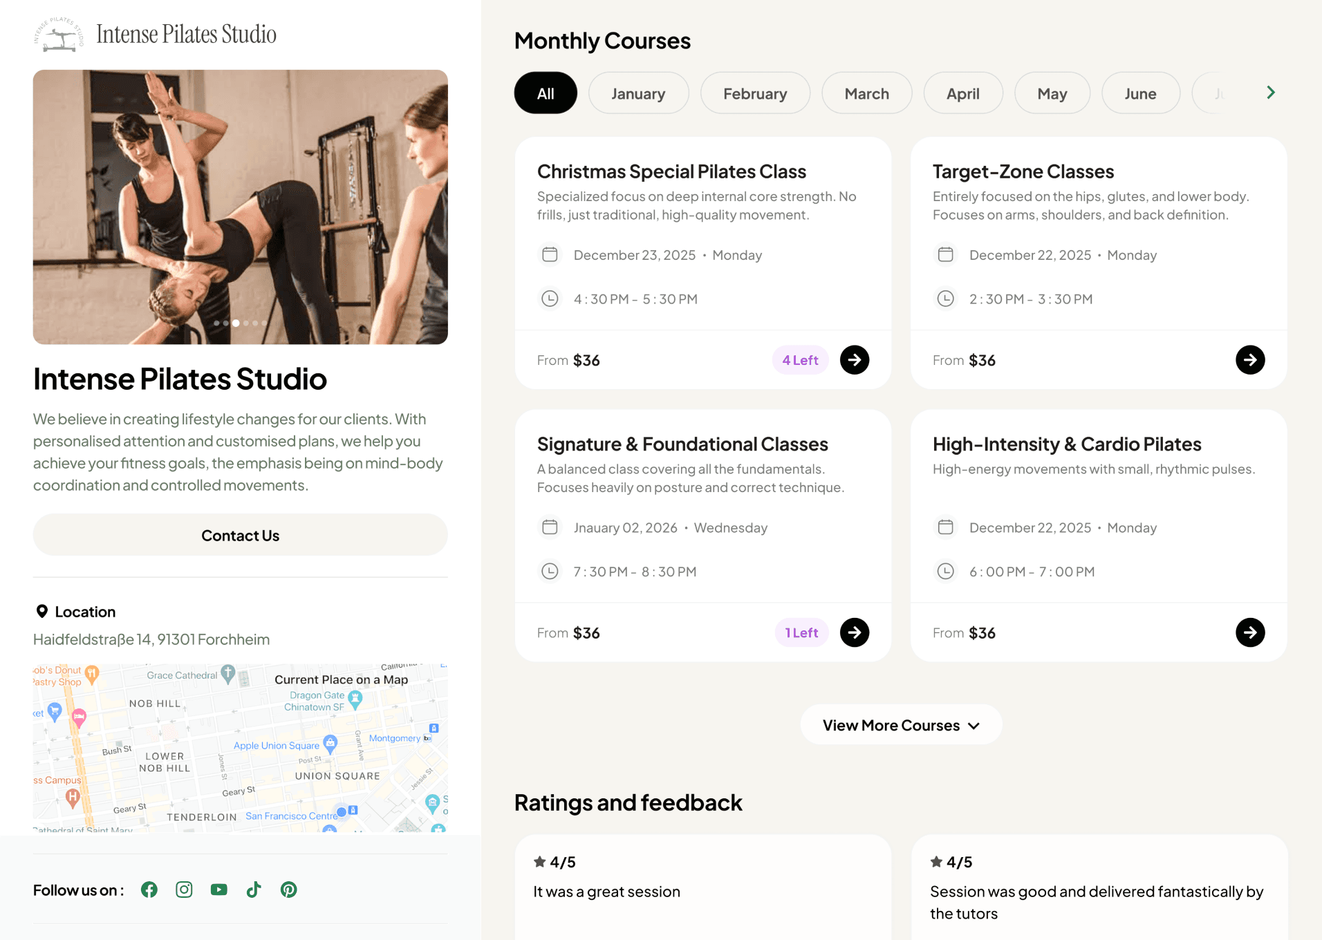This screenshot has width=1322, height=940.
Task: Click the San Francisco Centre map label
Action: (x=292, y=816)
